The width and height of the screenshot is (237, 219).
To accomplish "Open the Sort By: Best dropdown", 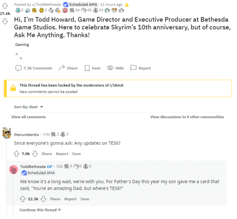I will [29, 107].
